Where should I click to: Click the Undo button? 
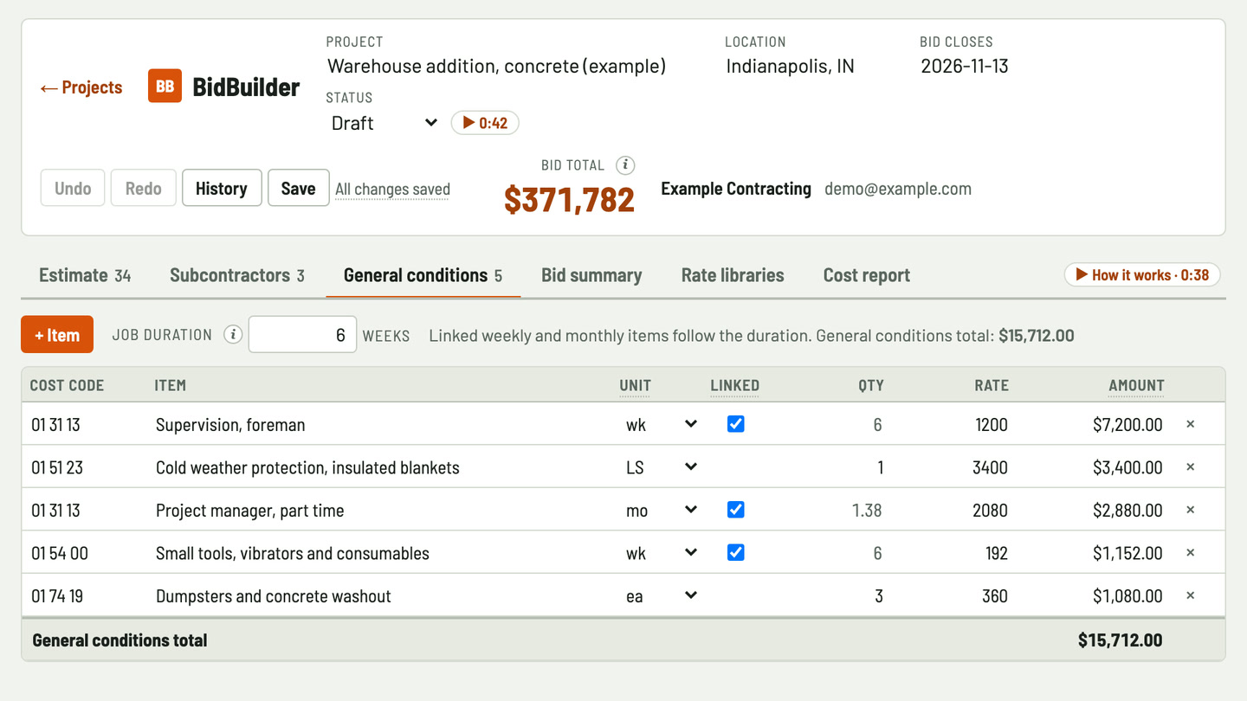[73, 188]
